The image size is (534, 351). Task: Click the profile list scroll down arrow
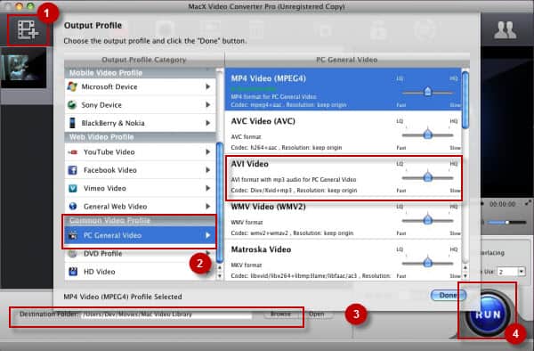click(465, 276)
